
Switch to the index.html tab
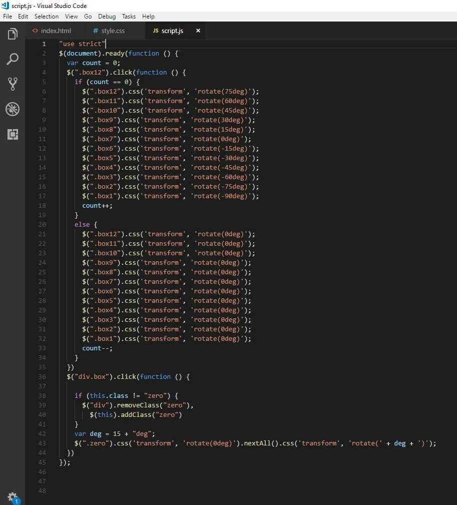click(56, 31)
